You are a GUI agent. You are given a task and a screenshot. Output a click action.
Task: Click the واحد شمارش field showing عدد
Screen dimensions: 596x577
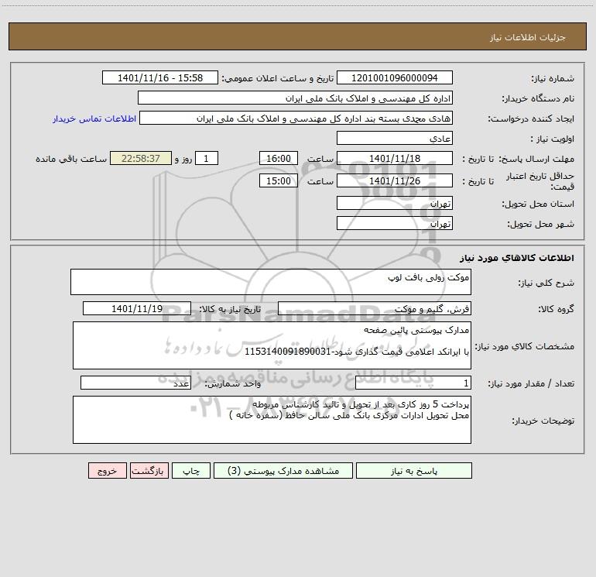[135, 383]
